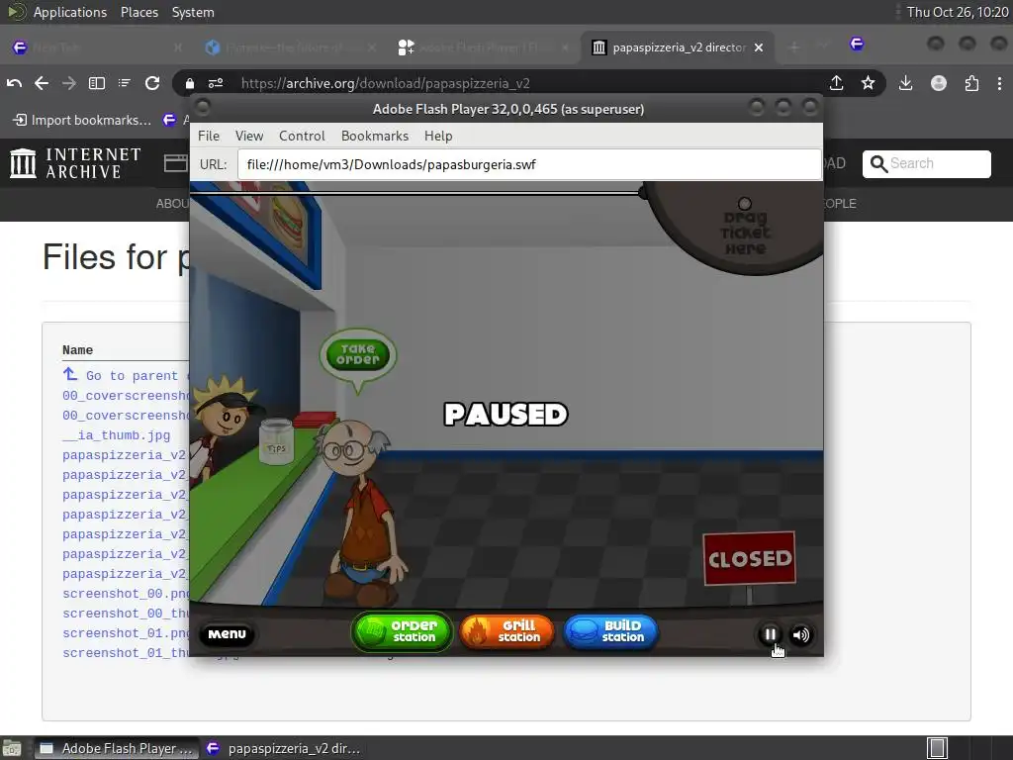Open the Places menu in top panel
This screenshot has width=1013, height=760.
(138, 12)
